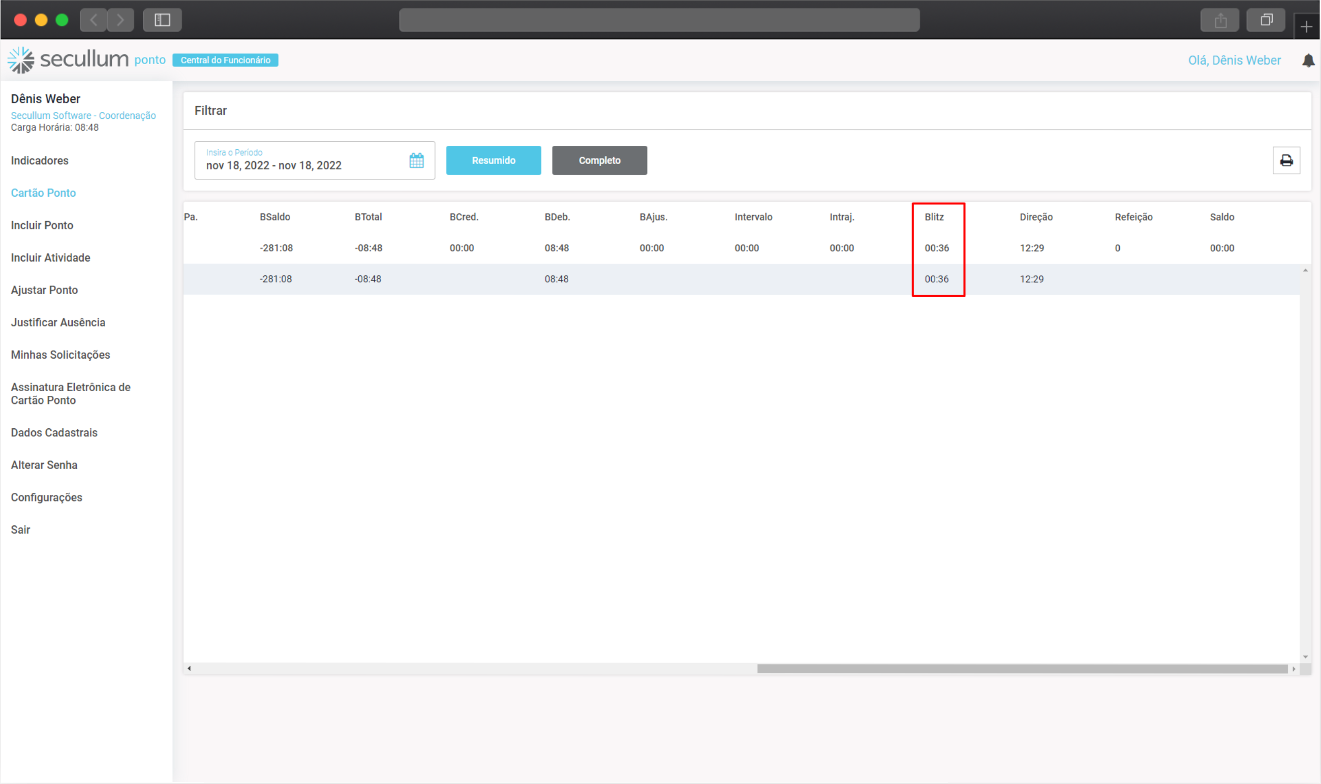Open Indicadores in the sidebar

pyautogui.click(x=40, y=161)
